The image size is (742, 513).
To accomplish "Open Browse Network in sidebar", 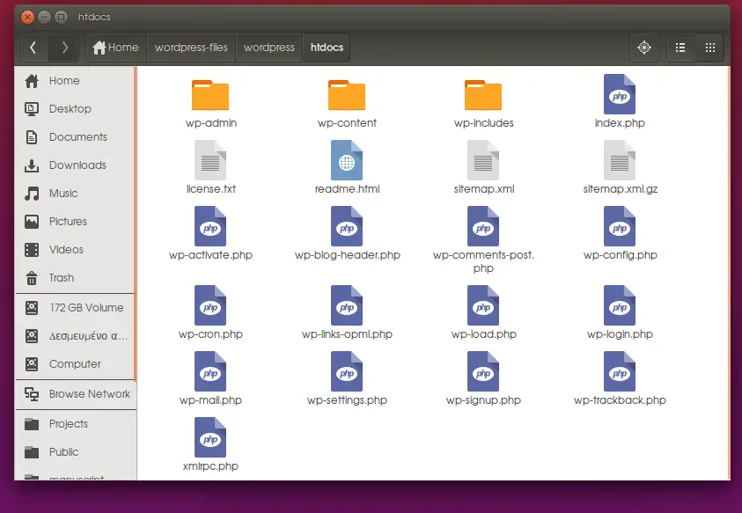I will 89,394.
